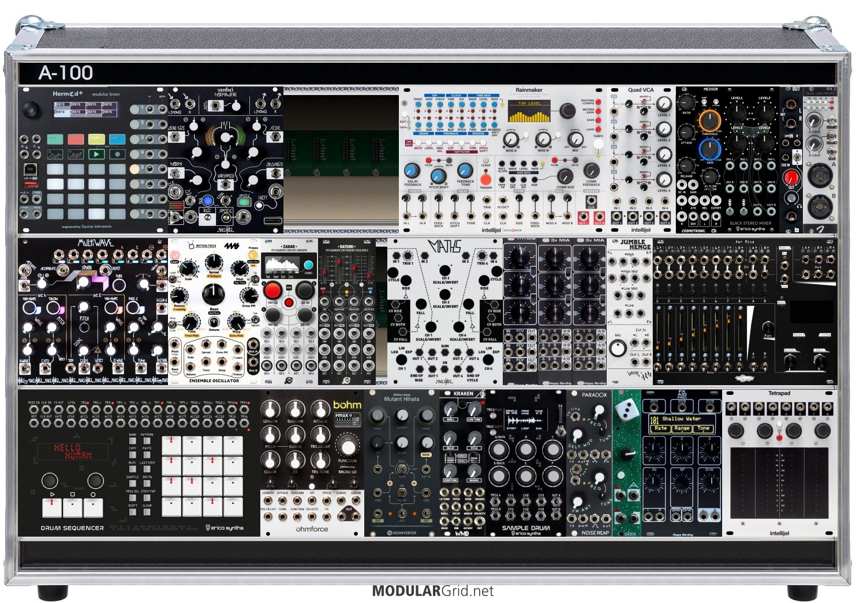
Task: Click the LENGTH knob on Bohm
Action: pyautogui.click(x=270, y=409)
